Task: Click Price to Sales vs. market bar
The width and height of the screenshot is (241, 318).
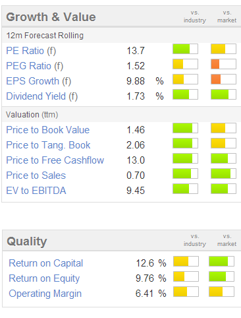Action: (223, 174)
